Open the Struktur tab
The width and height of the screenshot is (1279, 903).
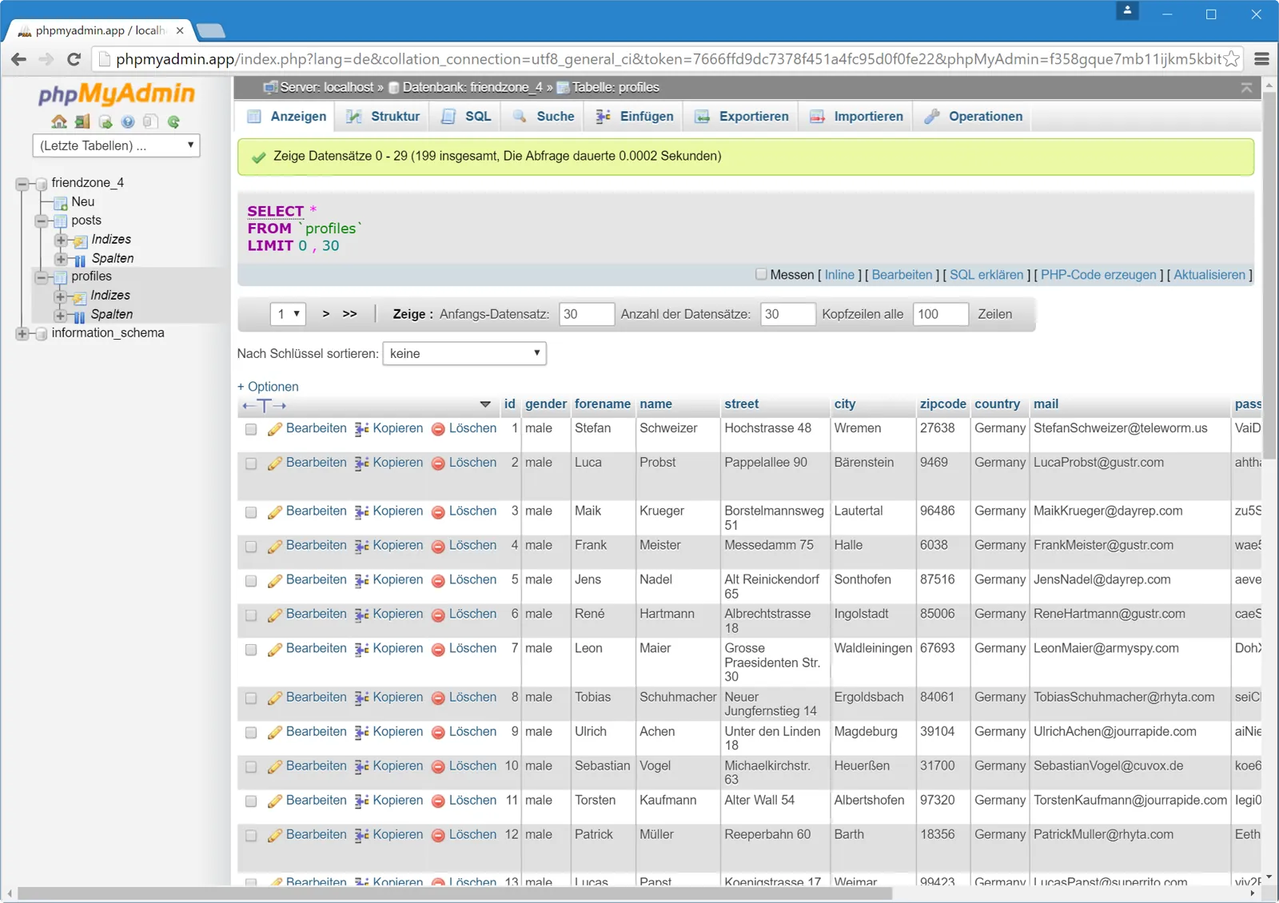(383, 117)
